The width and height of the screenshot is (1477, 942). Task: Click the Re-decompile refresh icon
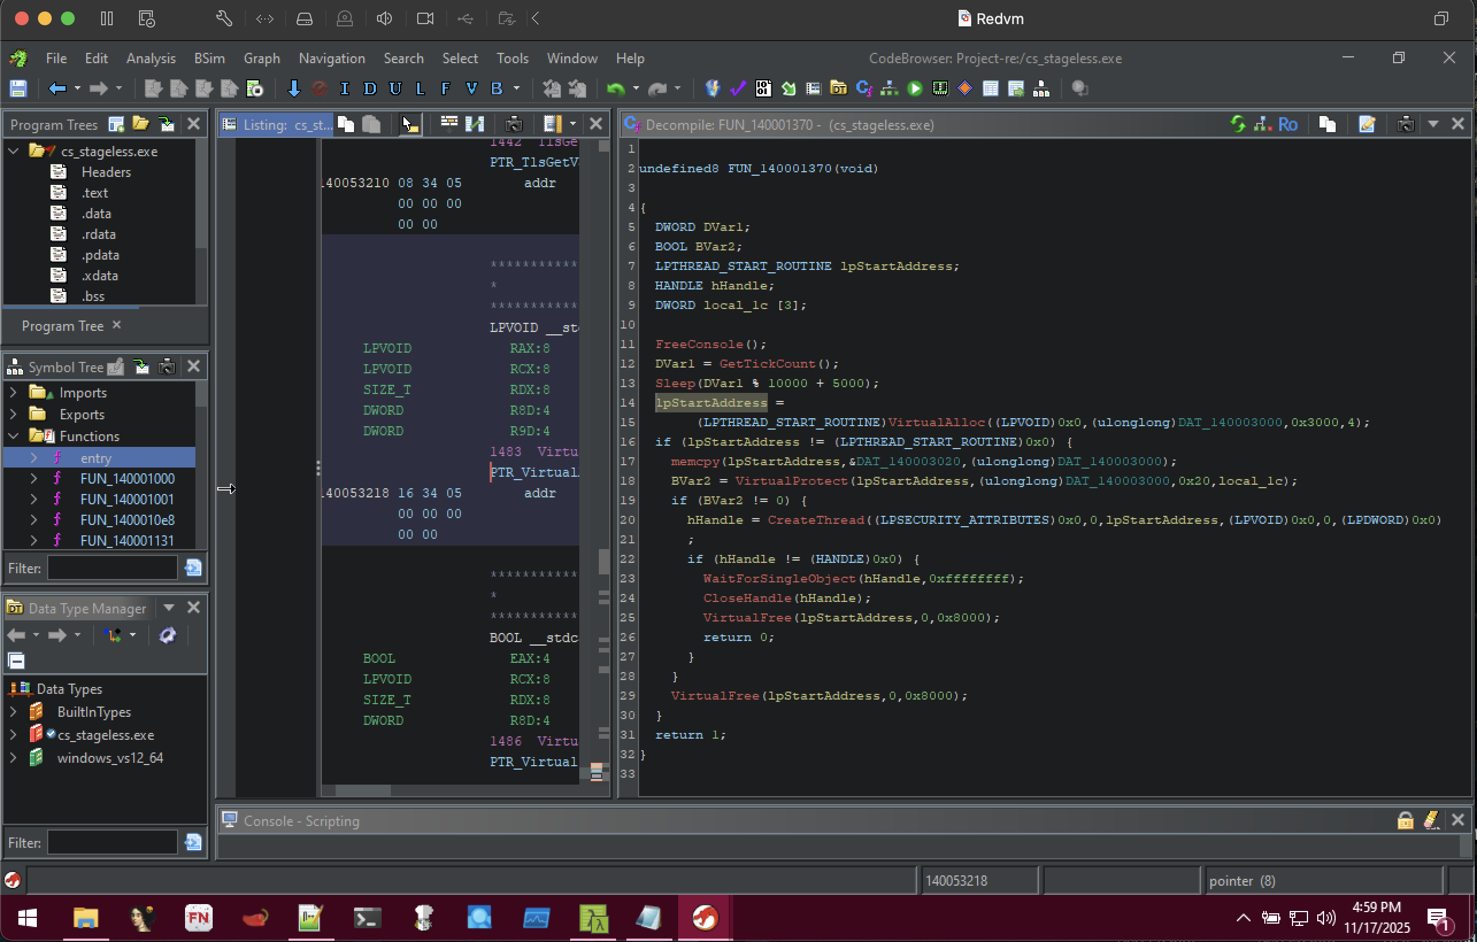[x=1238, y=125]
